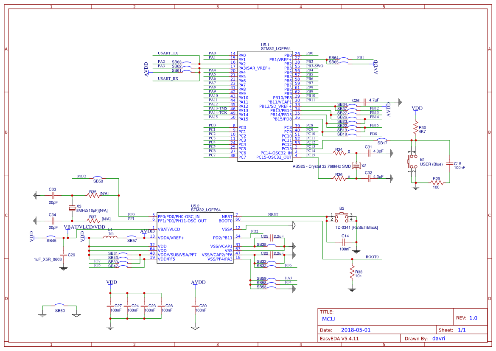Select the MCO net label

[81, 176]
